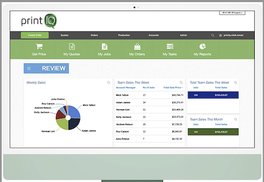Magnify the Team Sales This Month panel

(235, 119)
